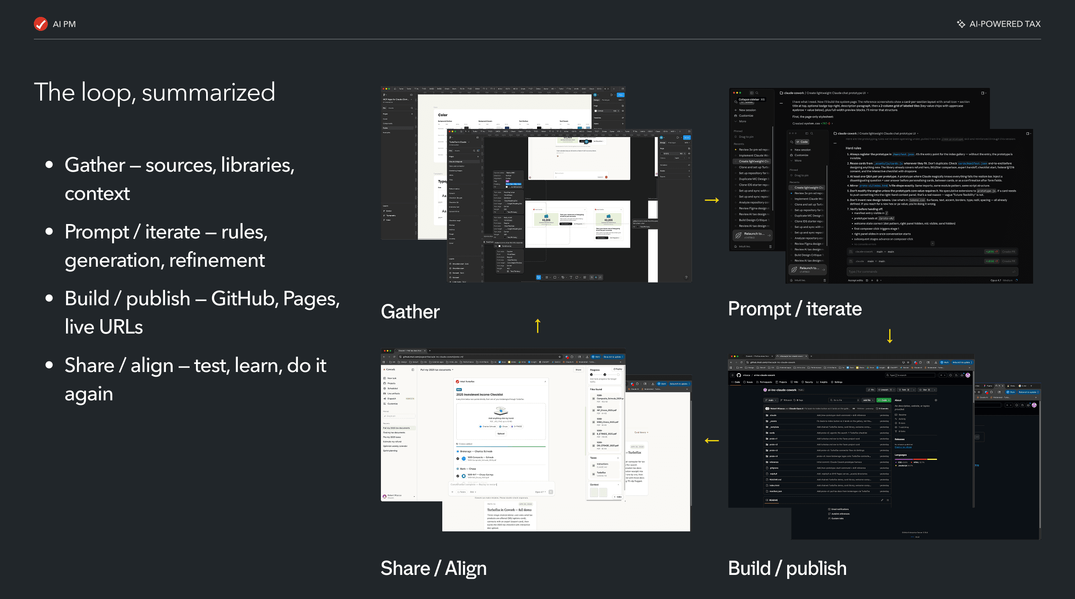Open the GitHub repo Settings tab
The width and height of the screenshot is (1075, 599).
click(x=837, y=382)
